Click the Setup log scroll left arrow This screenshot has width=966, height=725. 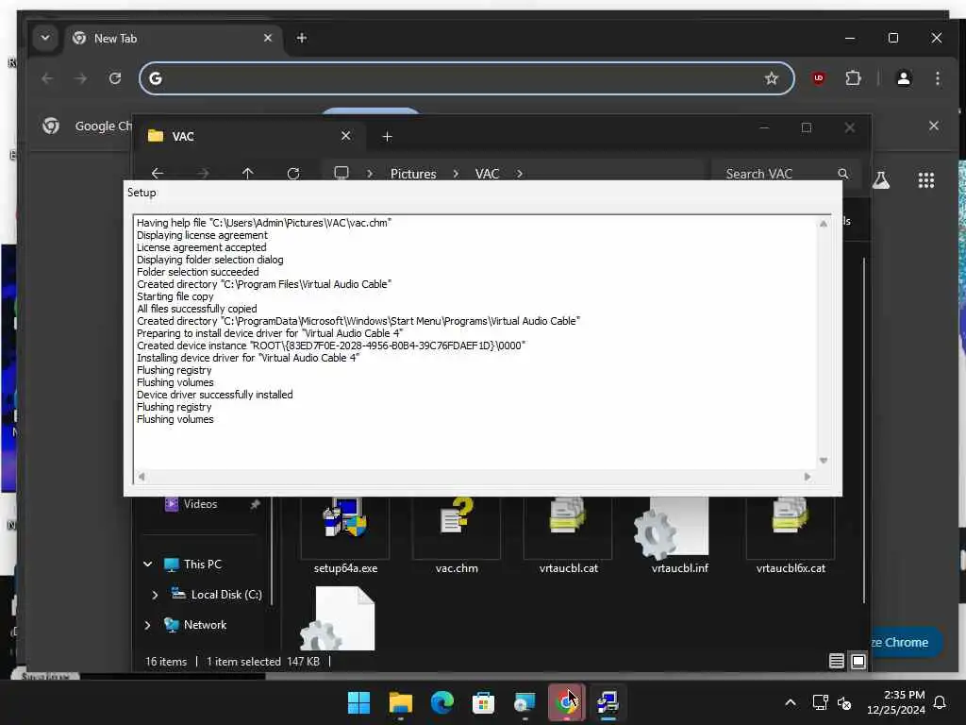click(142, 477)
